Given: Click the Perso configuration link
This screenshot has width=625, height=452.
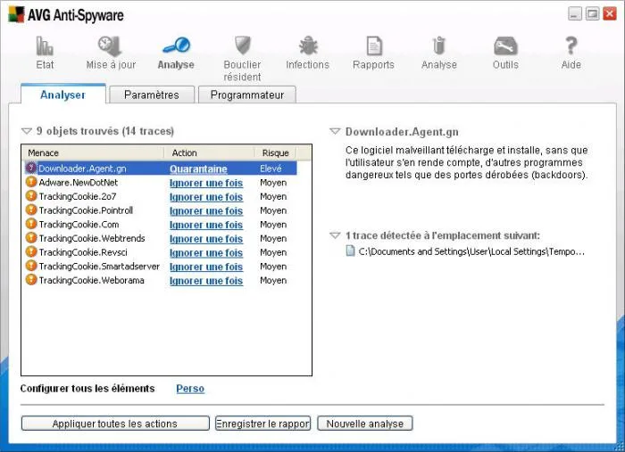Looking at the screenshot, I should click(190, 389).
